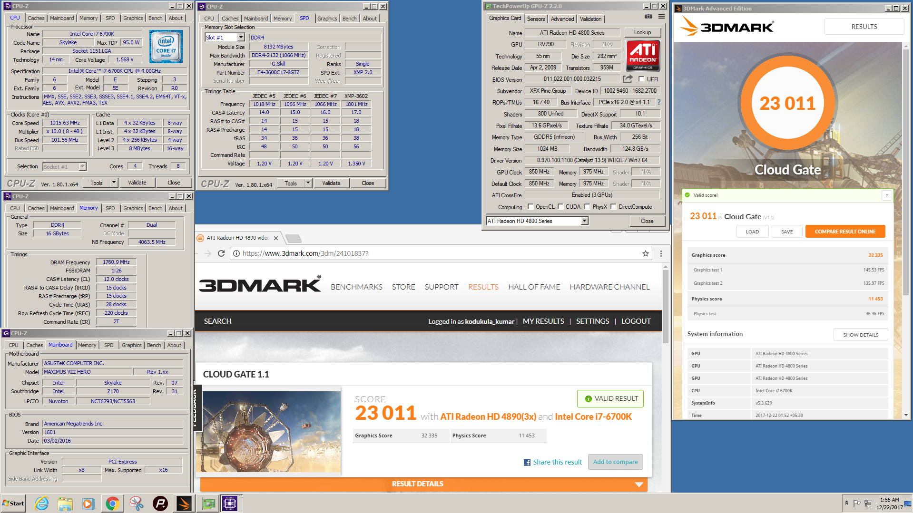Click the BIOS share/export icon in GPU-Z

pos(628,79)
